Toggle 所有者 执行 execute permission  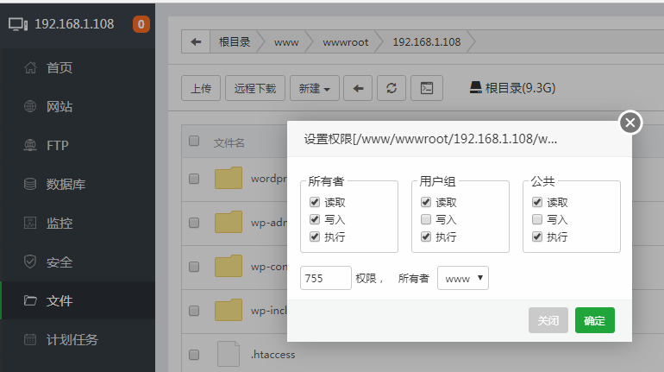click(314, 236)
